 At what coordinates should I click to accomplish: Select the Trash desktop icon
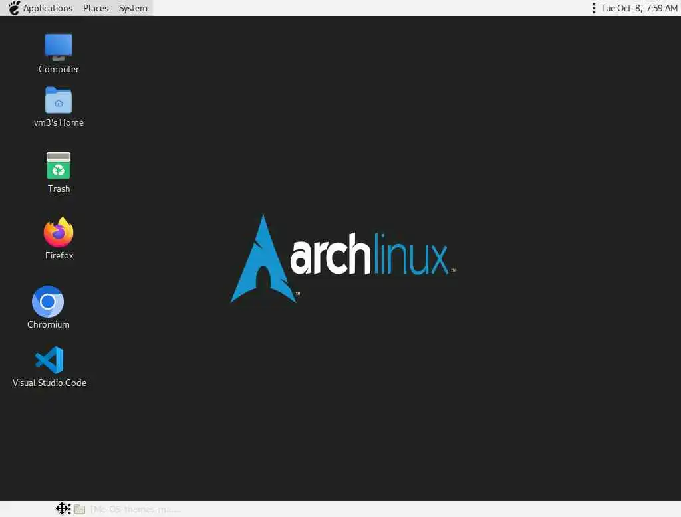click(x=59, y=165)
